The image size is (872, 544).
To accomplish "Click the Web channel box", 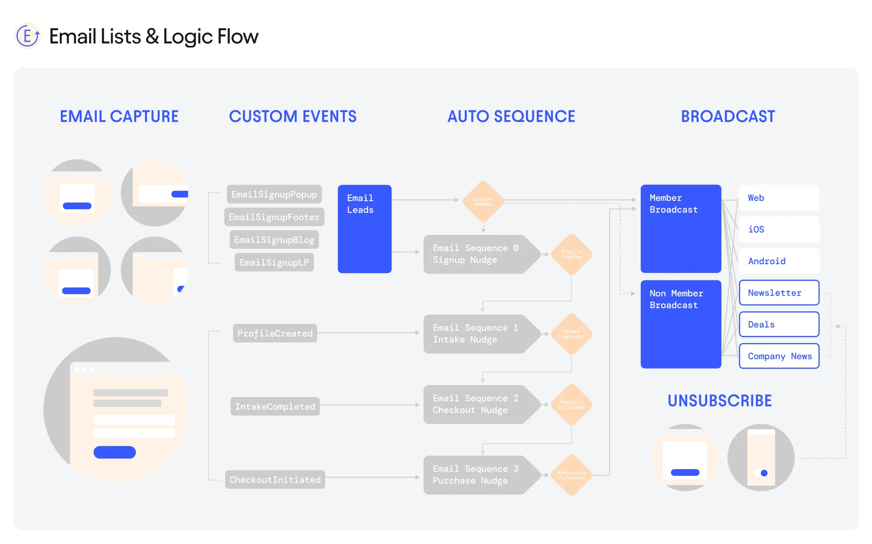I will 779,198.
